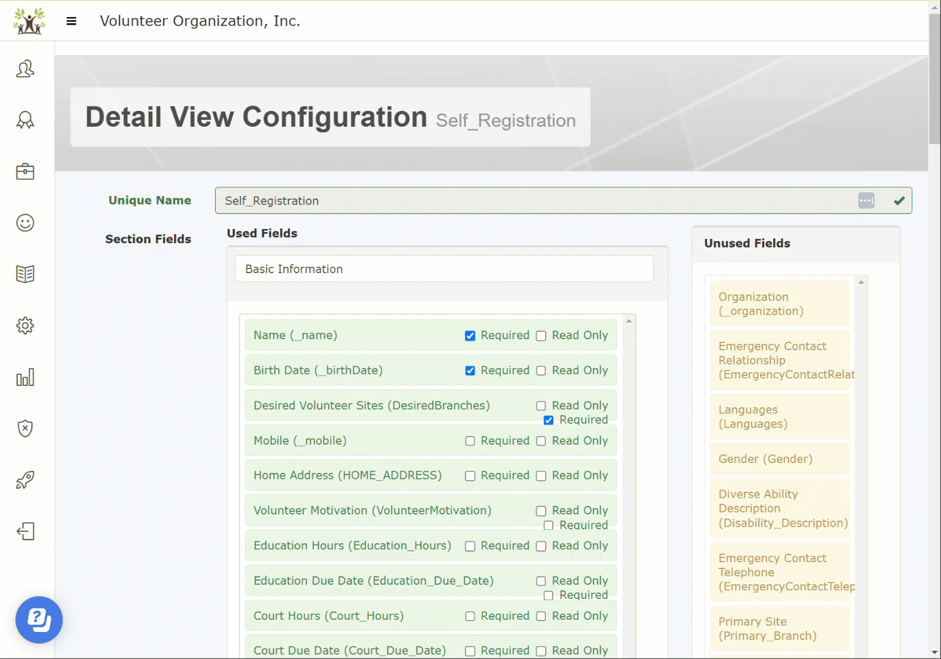Click the green checkmark next to Unique Name

(x=899, y=200)
